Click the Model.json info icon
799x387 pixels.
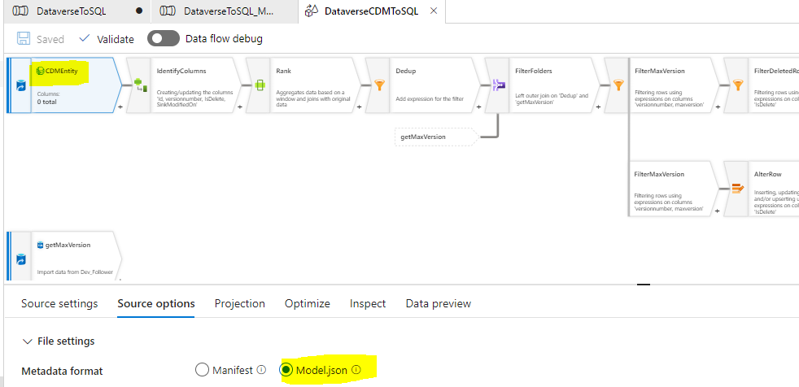(356, 370)
